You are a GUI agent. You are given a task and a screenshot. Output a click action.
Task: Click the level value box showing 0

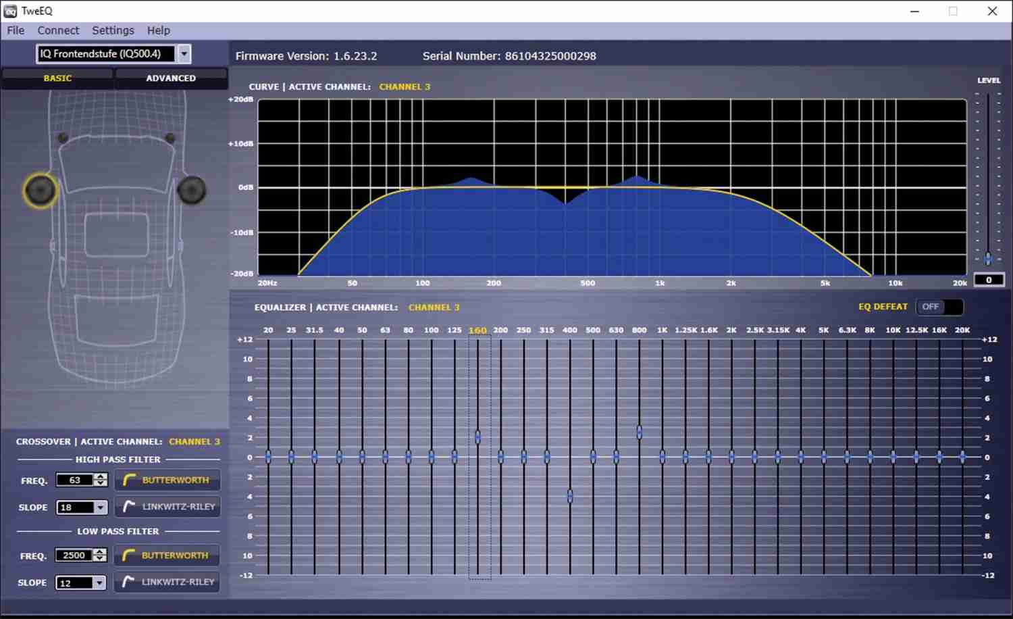click(989, 280)
